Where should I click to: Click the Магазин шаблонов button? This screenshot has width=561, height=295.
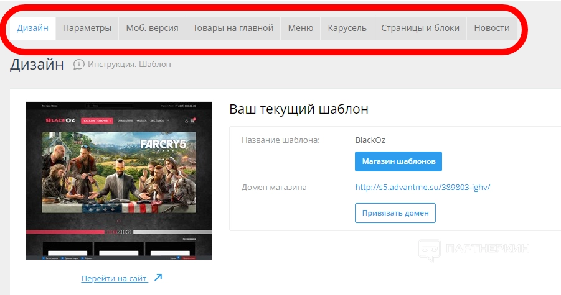(x=398, y=161)
